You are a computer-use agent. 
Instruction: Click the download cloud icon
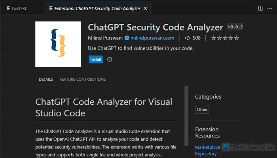pos(188,38)
